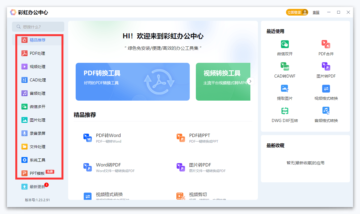360x214 pixels.
Task: Launch PDF合并 from recent apps
Action: click(326, 47)
